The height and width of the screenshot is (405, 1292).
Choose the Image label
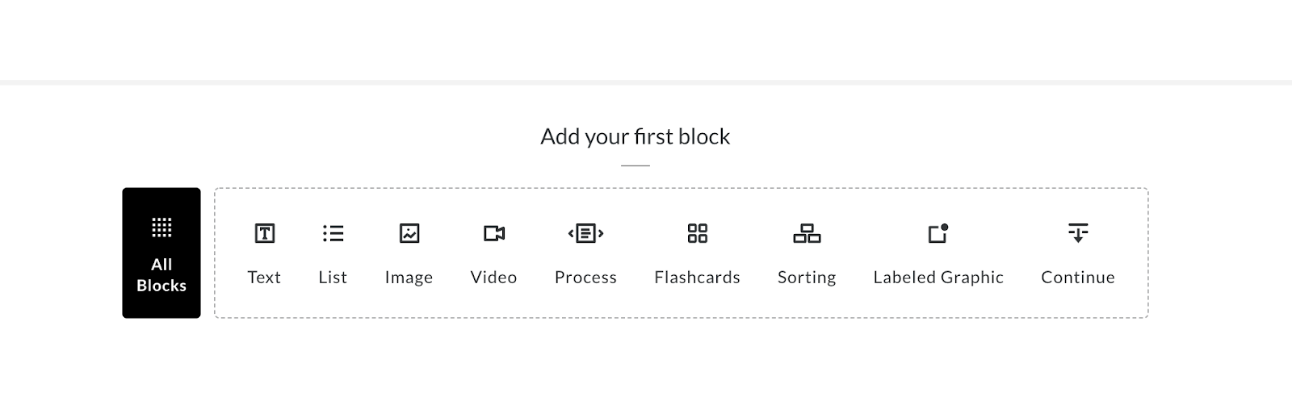coord(409,278)
